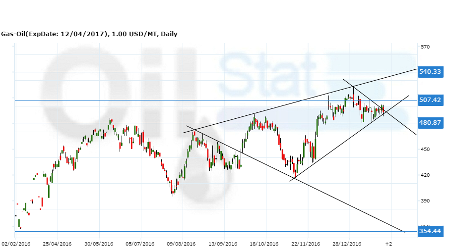Click the 480.87 price level label

tap(430, 123)
